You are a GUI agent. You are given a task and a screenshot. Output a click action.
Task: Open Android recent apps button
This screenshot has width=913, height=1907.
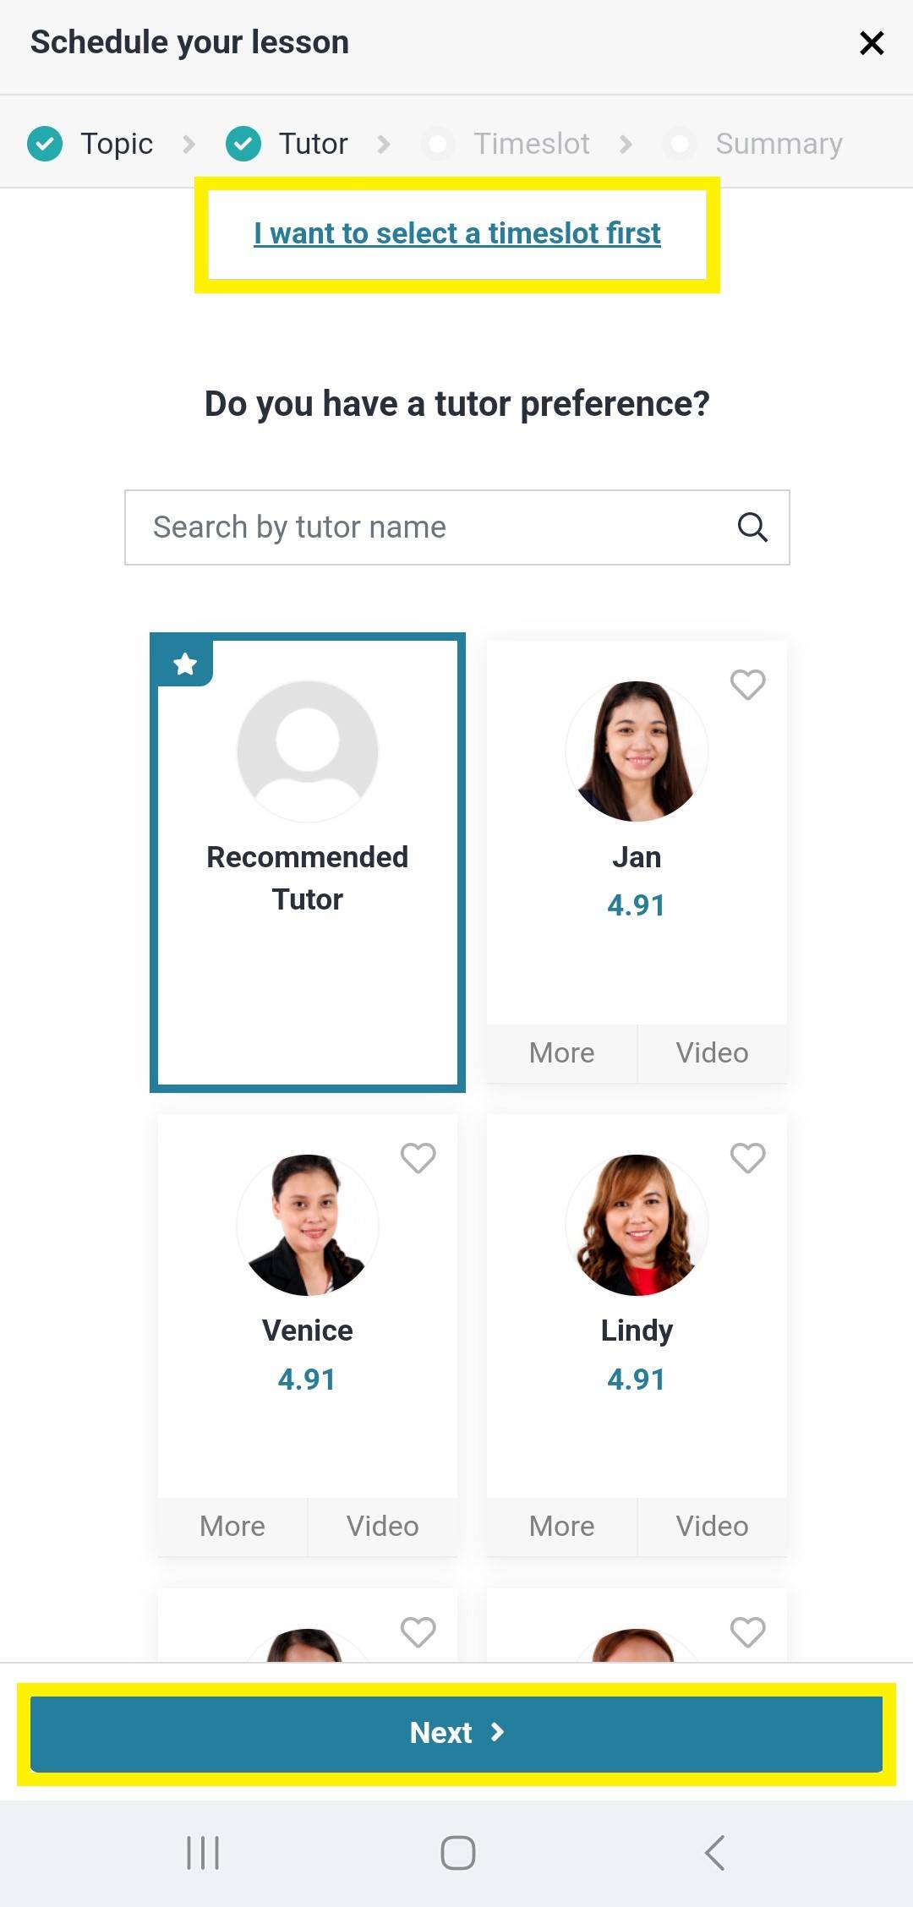(x=203, y=1853)
